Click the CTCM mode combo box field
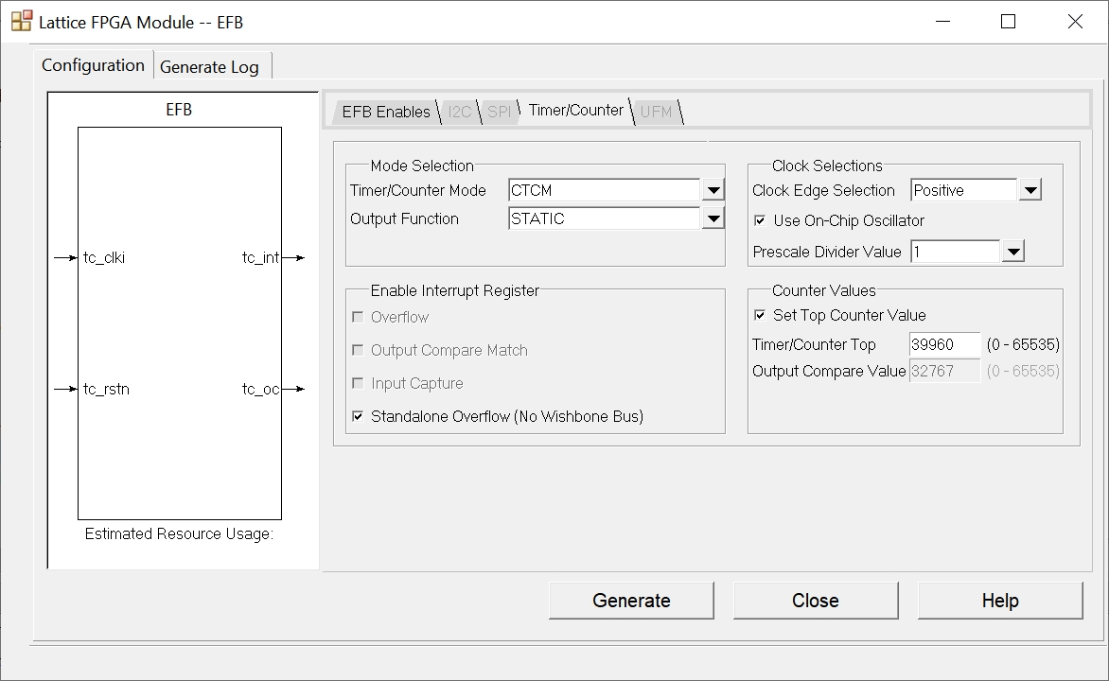The width and height of the screenshot is (1109, 681). coord(605,190)
